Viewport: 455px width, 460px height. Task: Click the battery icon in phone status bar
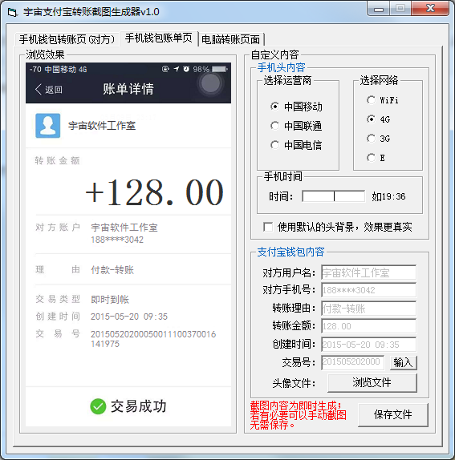pos(220,69)
